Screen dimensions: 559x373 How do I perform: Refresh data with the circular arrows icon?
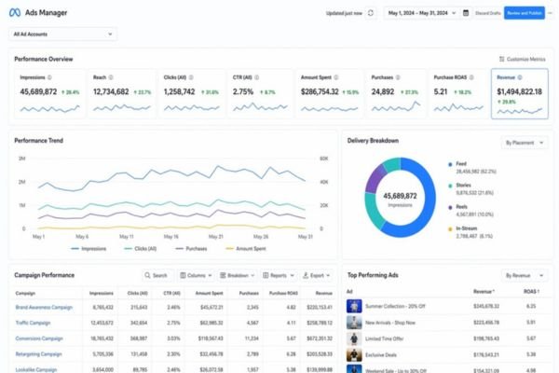click(371, 13)
